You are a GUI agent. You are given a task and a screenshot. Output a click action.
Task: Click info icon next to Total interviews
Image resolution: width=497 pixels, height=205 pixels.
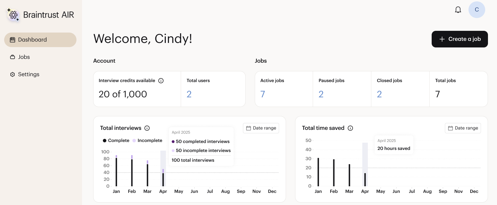147,128
